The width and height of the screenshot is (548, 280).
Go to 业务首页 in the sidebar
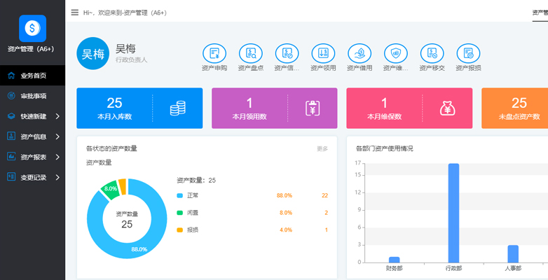pyautogui.click(x=33, y=76)
